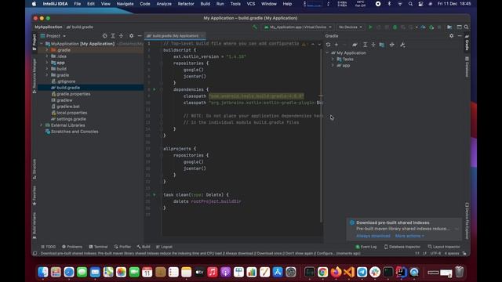Click Select Opened File target icon in Project panel
The image size is (502, 282).
[104, 36]
